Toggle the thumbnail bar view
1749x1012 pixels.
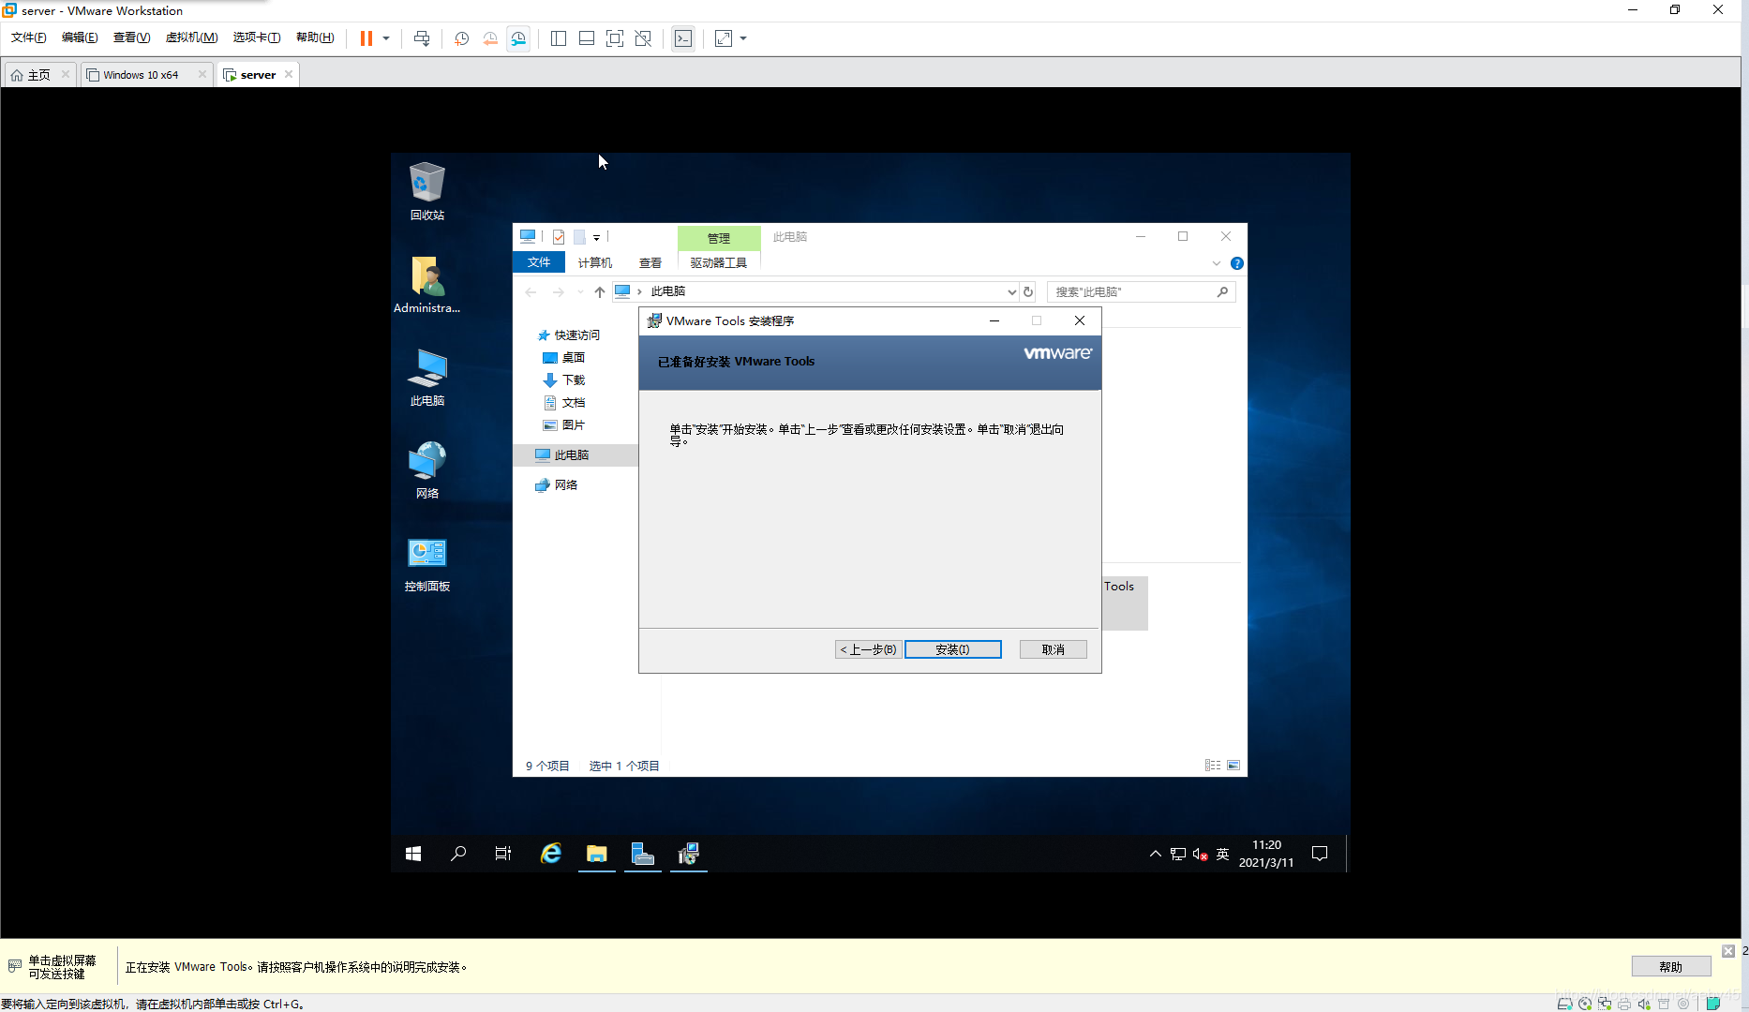tap(587, 38)
